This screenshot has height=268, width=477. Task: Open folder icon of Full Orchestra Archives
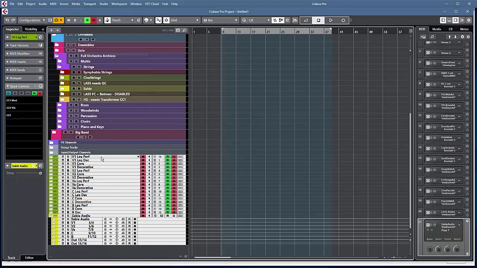point(57,56)
